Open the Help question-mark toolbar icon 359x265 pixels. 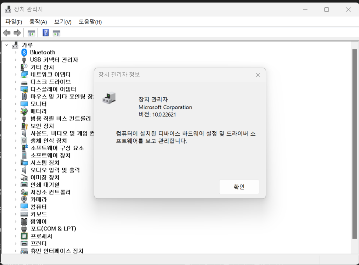click(x=46, y=33)
